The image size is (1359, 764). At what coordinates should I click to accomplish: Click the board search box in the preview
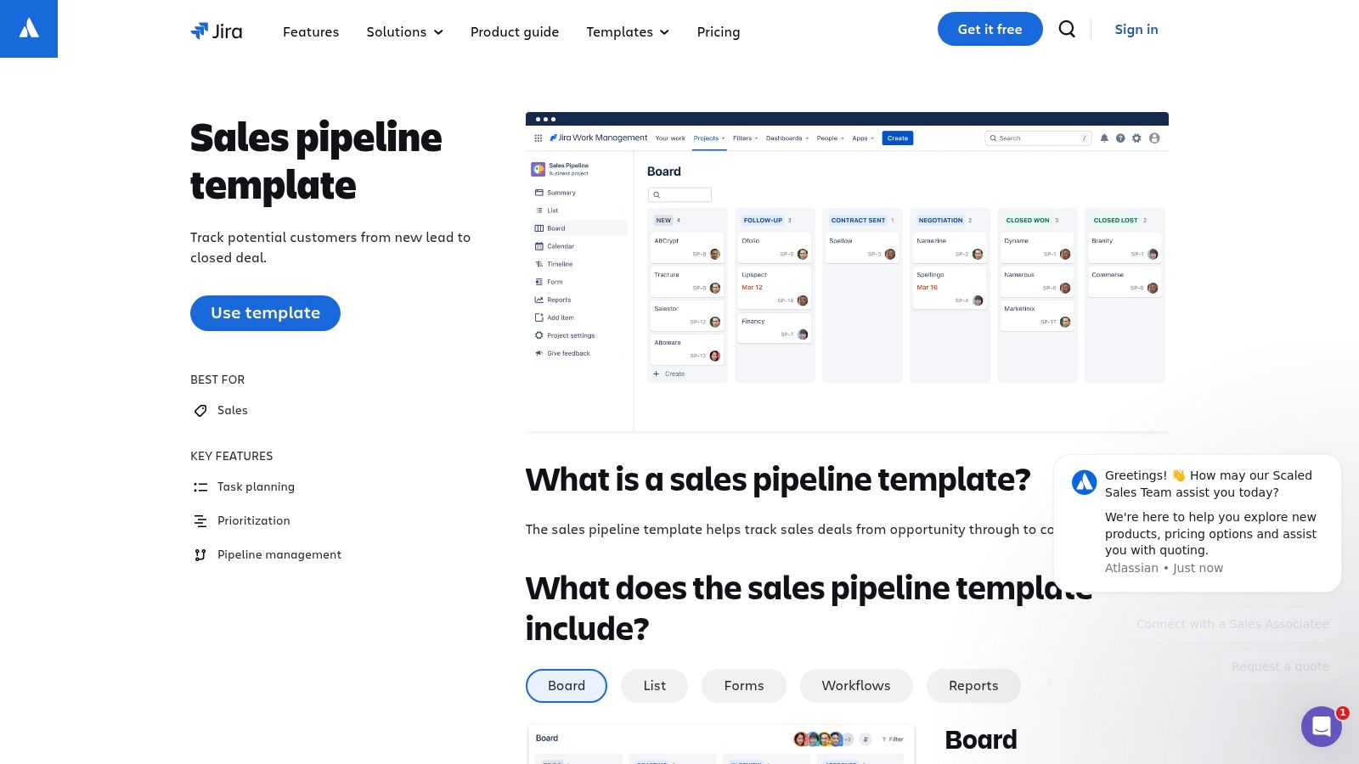click(x=679, y=194)
